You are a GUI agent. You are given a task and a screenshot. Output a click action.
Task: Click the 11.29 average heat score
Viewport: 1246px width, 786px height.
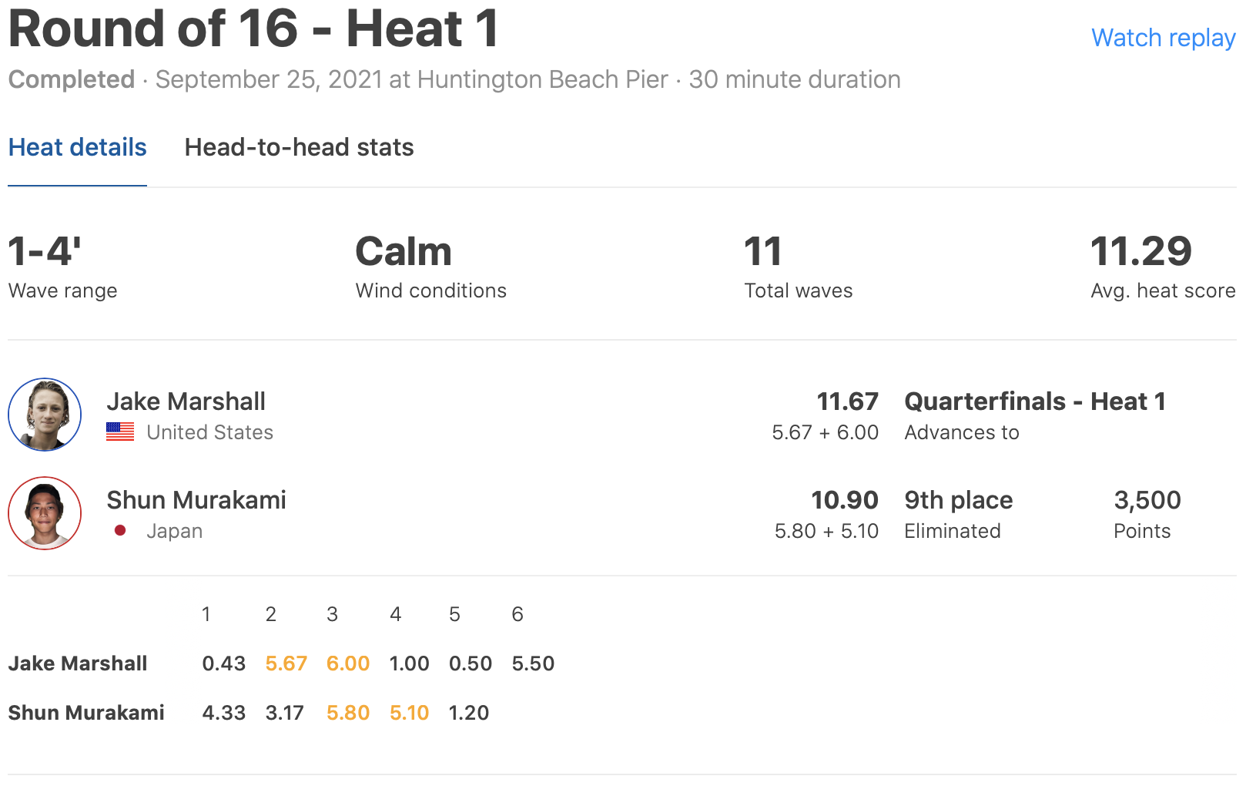[x=1140, y=252]
